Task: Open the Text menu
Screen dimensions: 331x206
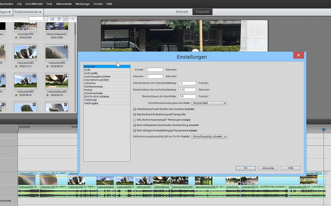Action: point(49,4)
